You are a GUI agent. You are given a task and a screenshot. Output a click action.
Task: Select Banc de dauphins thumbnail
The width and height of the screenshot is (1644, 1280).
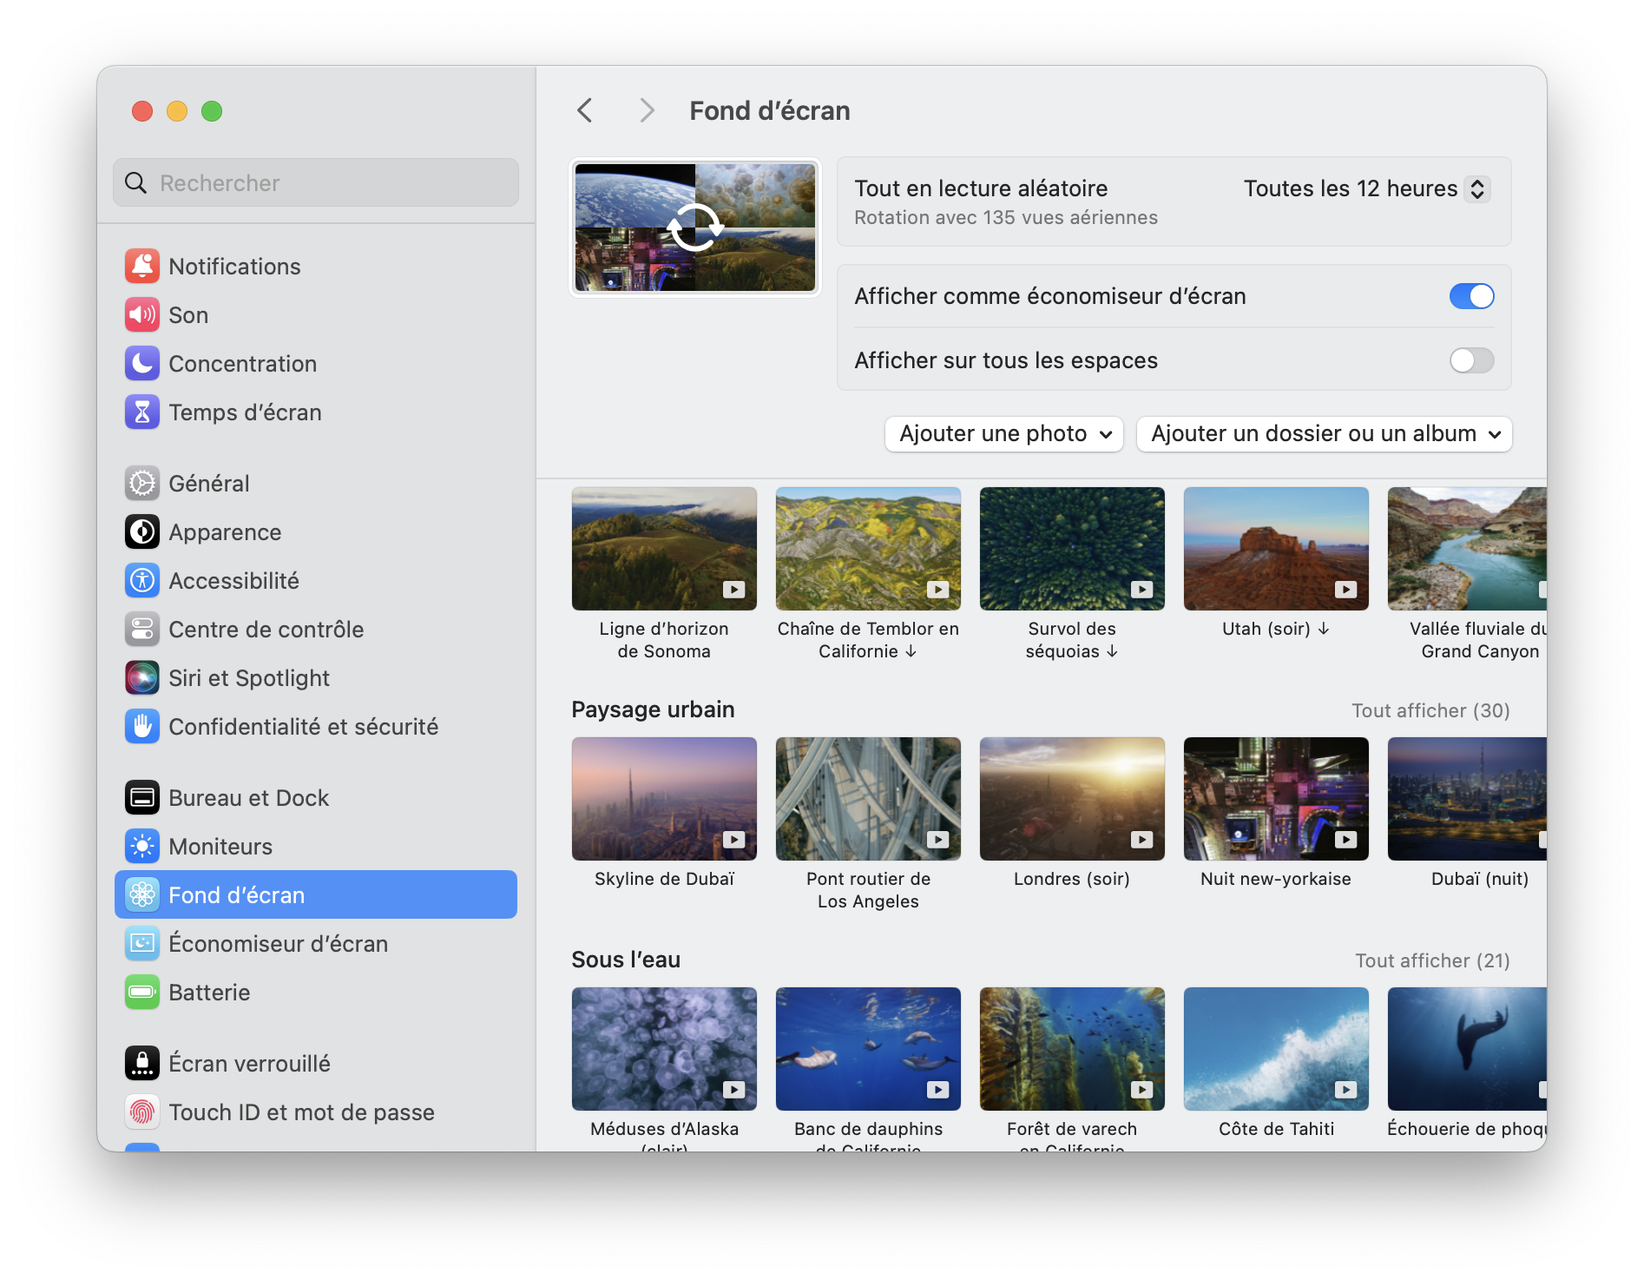pos(868,1049)
